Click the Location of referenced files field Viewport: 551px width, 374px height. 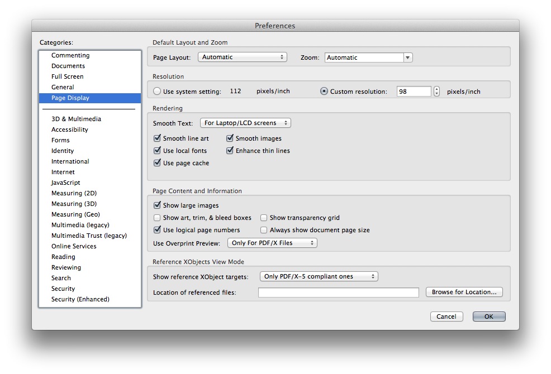click(x=338, y=292)
